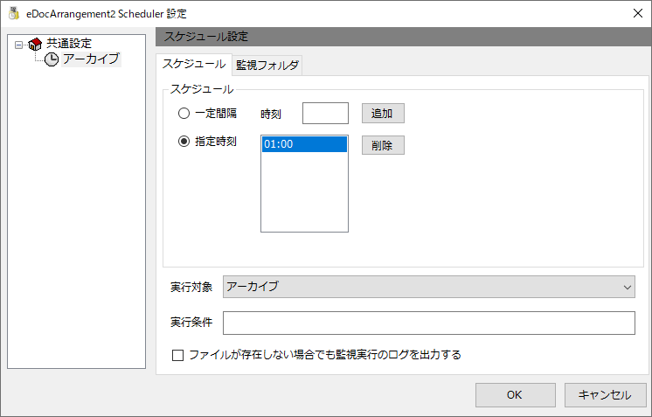Click the red house icon beside 共通設定

35,44
